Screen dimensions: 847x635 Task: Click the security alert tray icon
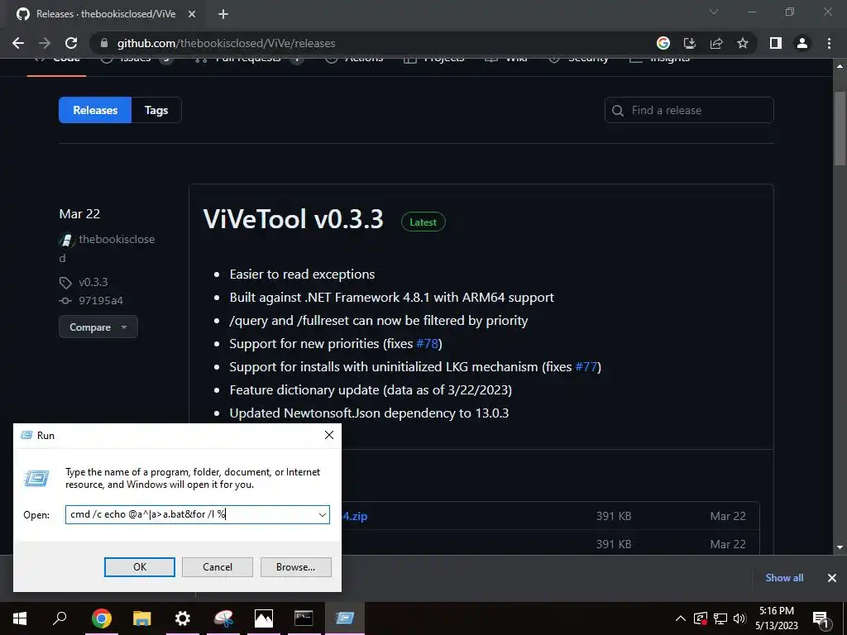700,618
